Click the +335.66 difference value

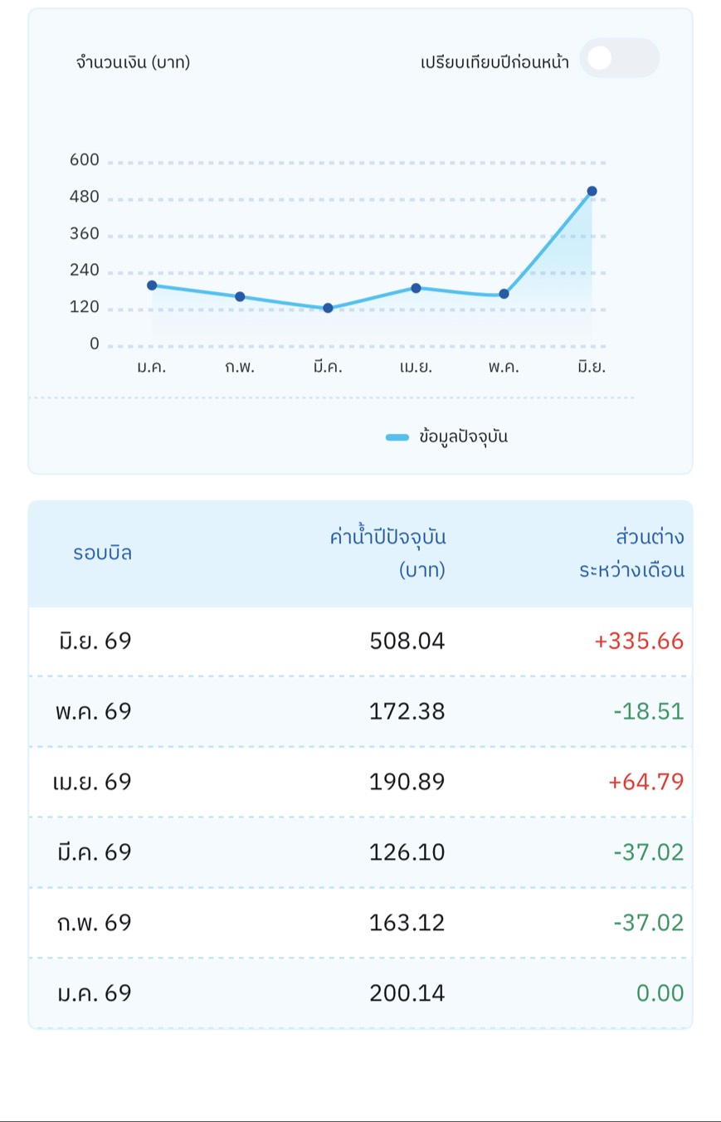coord(639,641)
